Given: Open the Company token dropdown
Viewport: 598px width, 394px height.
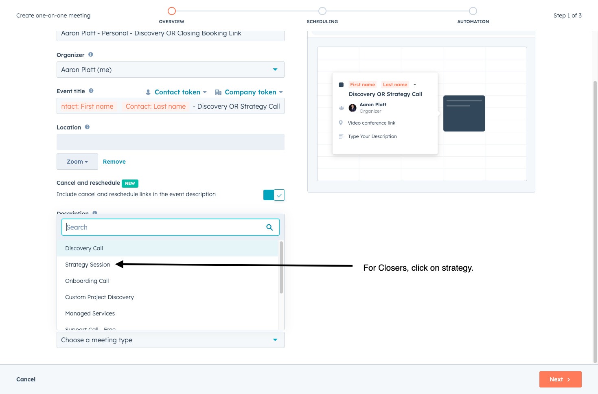Looking at the screenshot, I should pos(249,92).
